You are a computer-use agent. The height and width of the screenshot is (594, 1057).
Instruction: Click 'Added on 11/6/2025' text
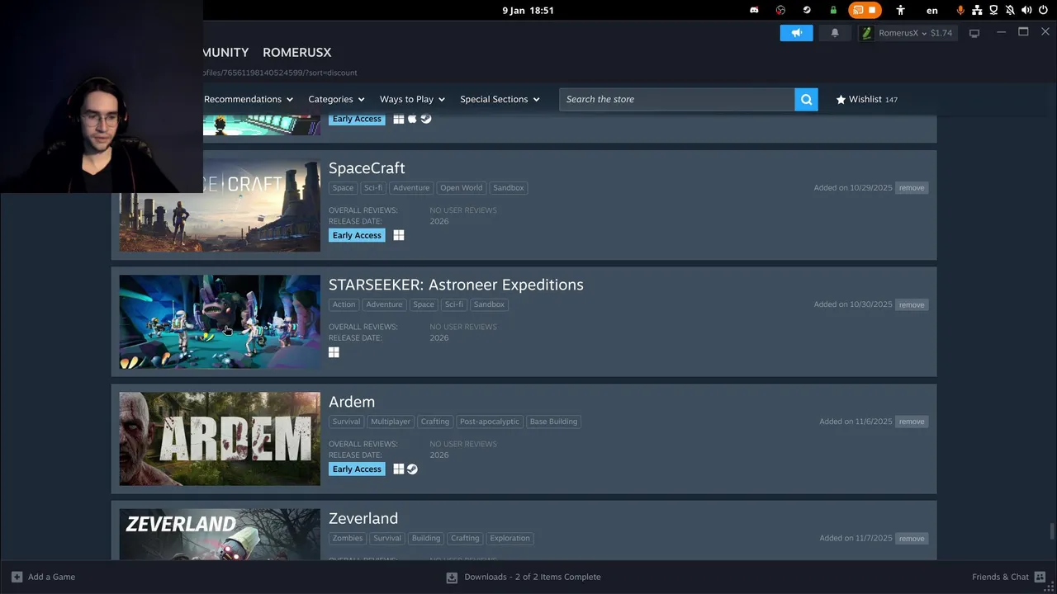pos(856,422)
